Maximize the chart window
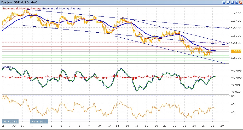This screenshot has width=243, height=130. 236,2
